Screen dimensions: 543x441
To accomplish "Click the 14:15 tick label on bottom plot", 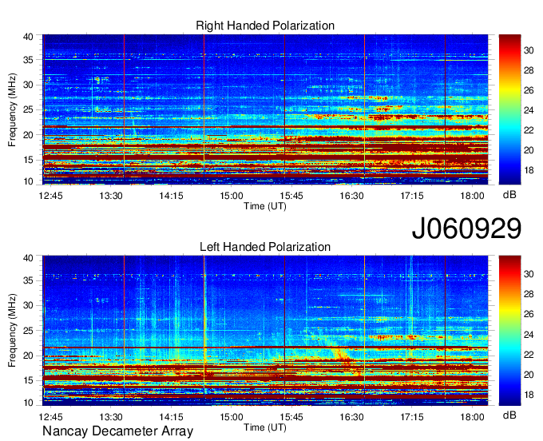I will pos(171,416).
